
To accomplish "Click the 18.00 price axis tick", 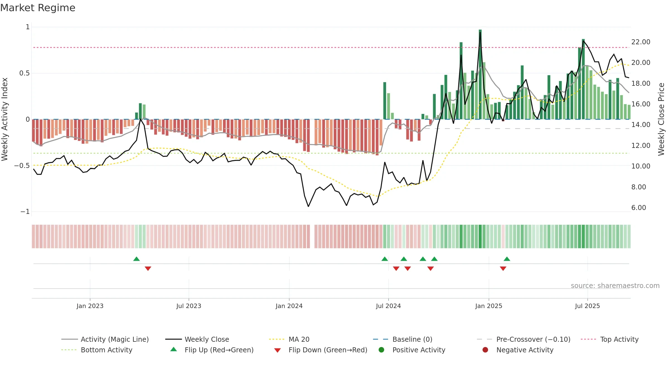I will click(641, 84).
